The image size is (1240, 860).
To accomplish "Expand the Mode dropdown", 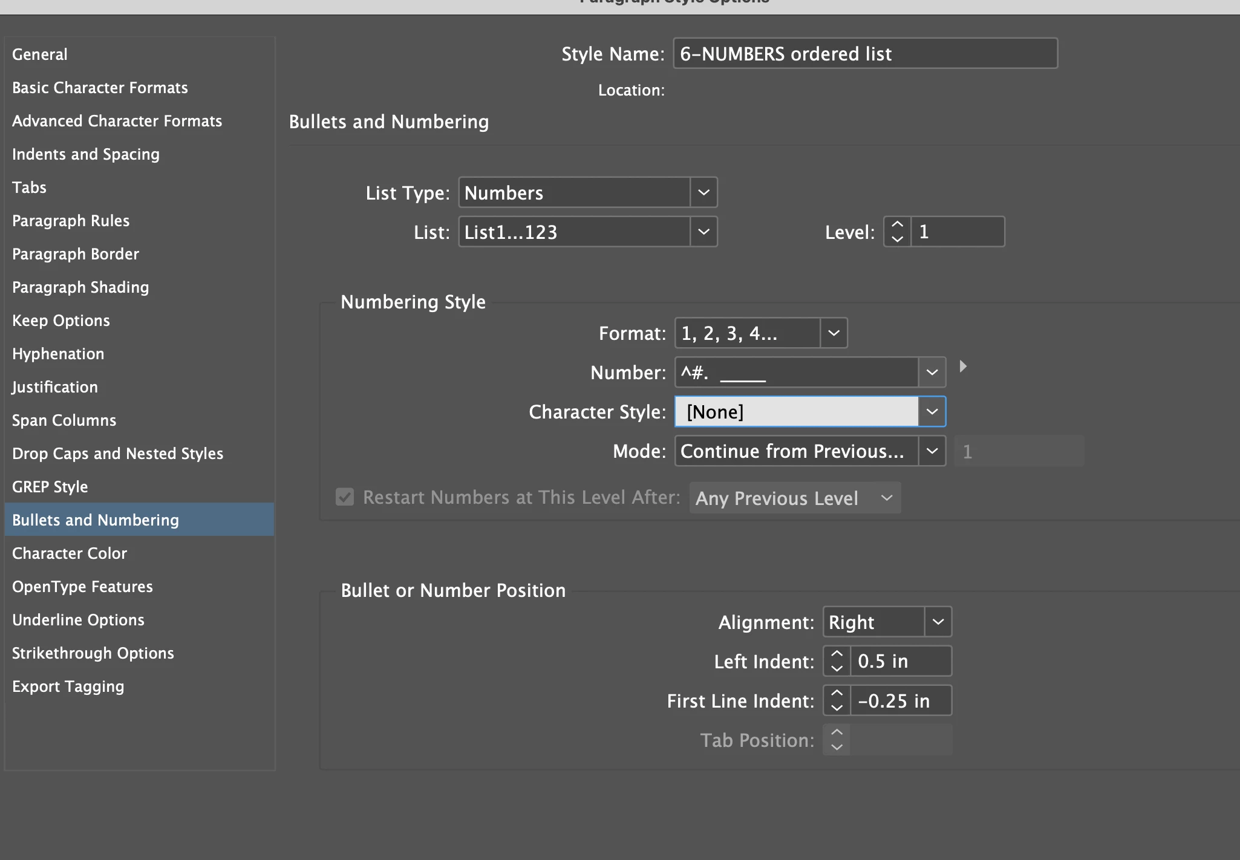I will [932, 451].
